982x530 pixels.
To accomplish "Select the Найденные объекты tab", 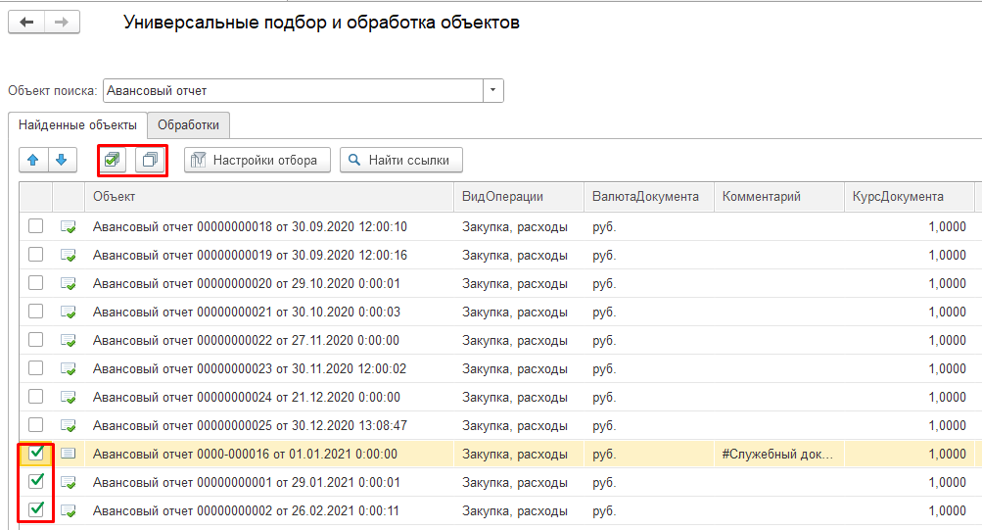I will 77,125.
